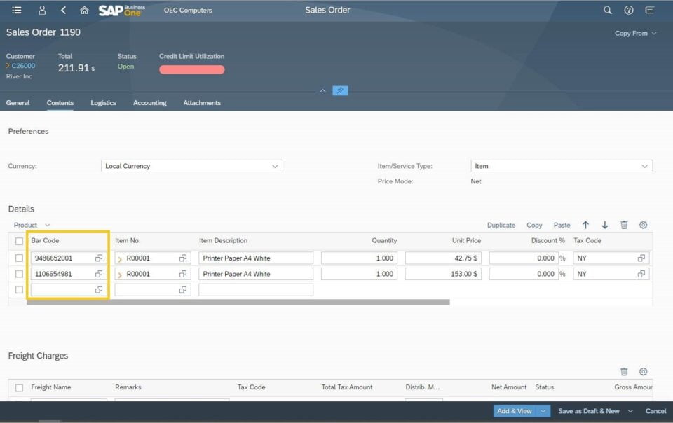The width and height of the screenshot is (673, 423).
Task: Click the SAP Business One logo
Action: pyautogui.click(x=122, y=11)
